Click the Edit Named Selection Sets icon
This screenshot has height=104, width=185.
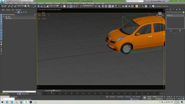click(81, 6)
